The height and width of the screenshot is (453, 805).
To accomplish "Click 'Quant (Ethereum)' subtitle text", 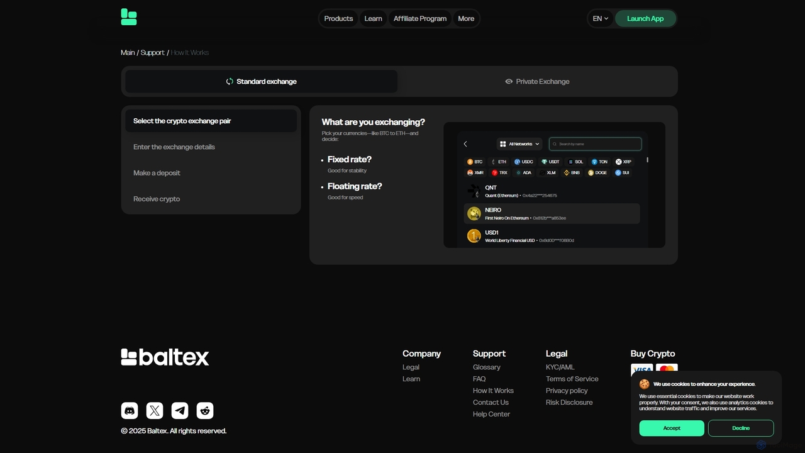I will [x=501, y=196].
